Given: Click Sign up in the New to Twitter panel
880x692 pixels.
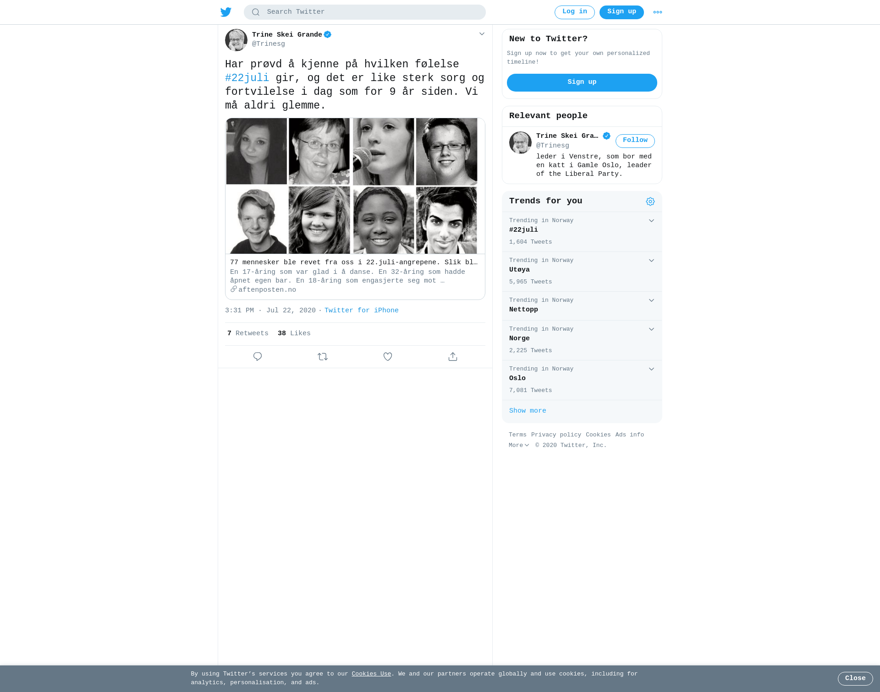Looking at the screenshot, I should coord(582,82).
